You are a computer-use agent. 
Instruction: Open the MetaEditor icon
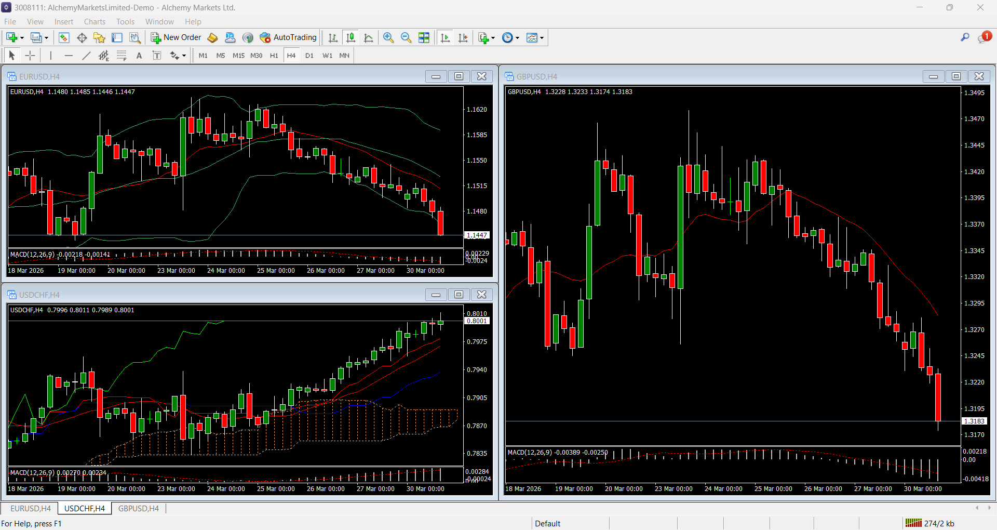point(212,37)
